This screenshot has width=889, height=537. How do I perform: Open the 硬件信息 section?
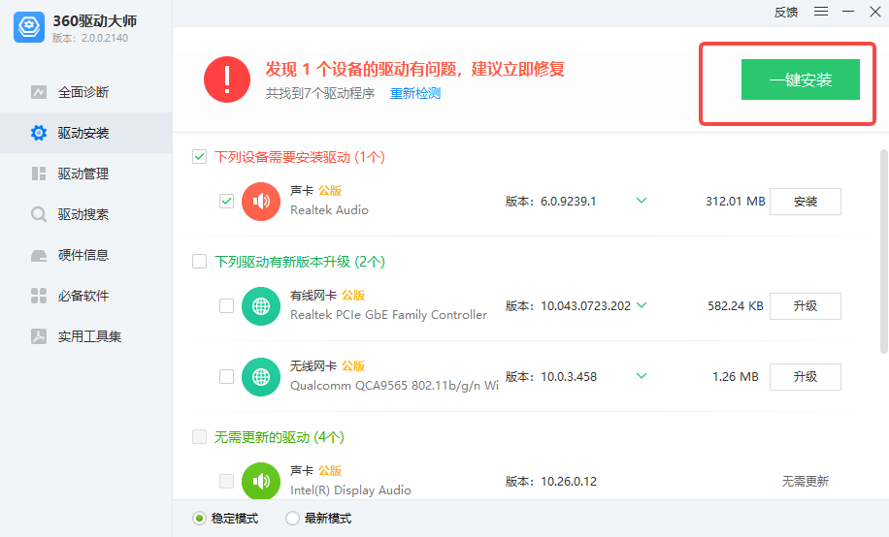click(x=86, y=256)
